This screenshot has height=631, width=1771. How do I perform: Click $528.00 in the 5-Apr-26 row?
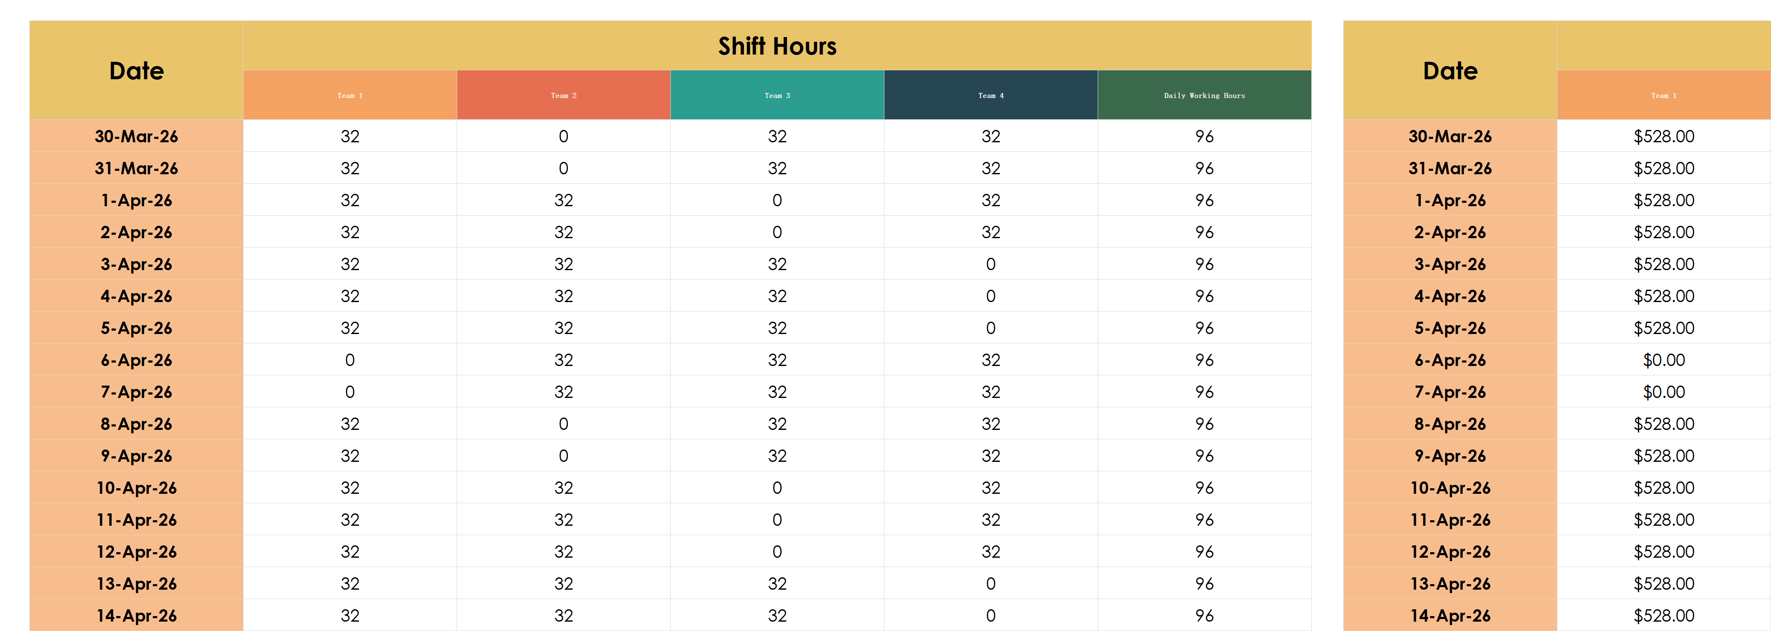(1664, 328)
